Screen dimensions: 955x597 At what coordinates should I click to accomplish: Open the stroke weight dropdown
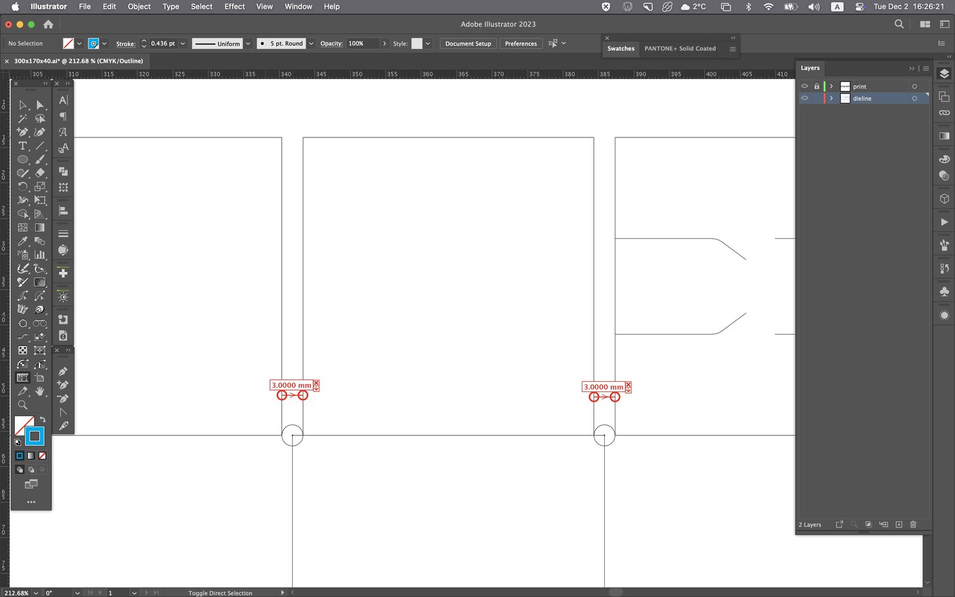click(183, 43)
